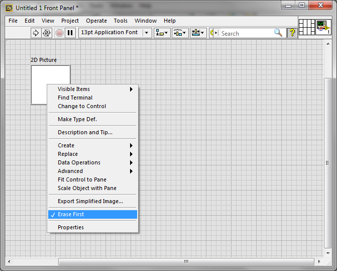Expand the Create submenu

pos(92,145)
